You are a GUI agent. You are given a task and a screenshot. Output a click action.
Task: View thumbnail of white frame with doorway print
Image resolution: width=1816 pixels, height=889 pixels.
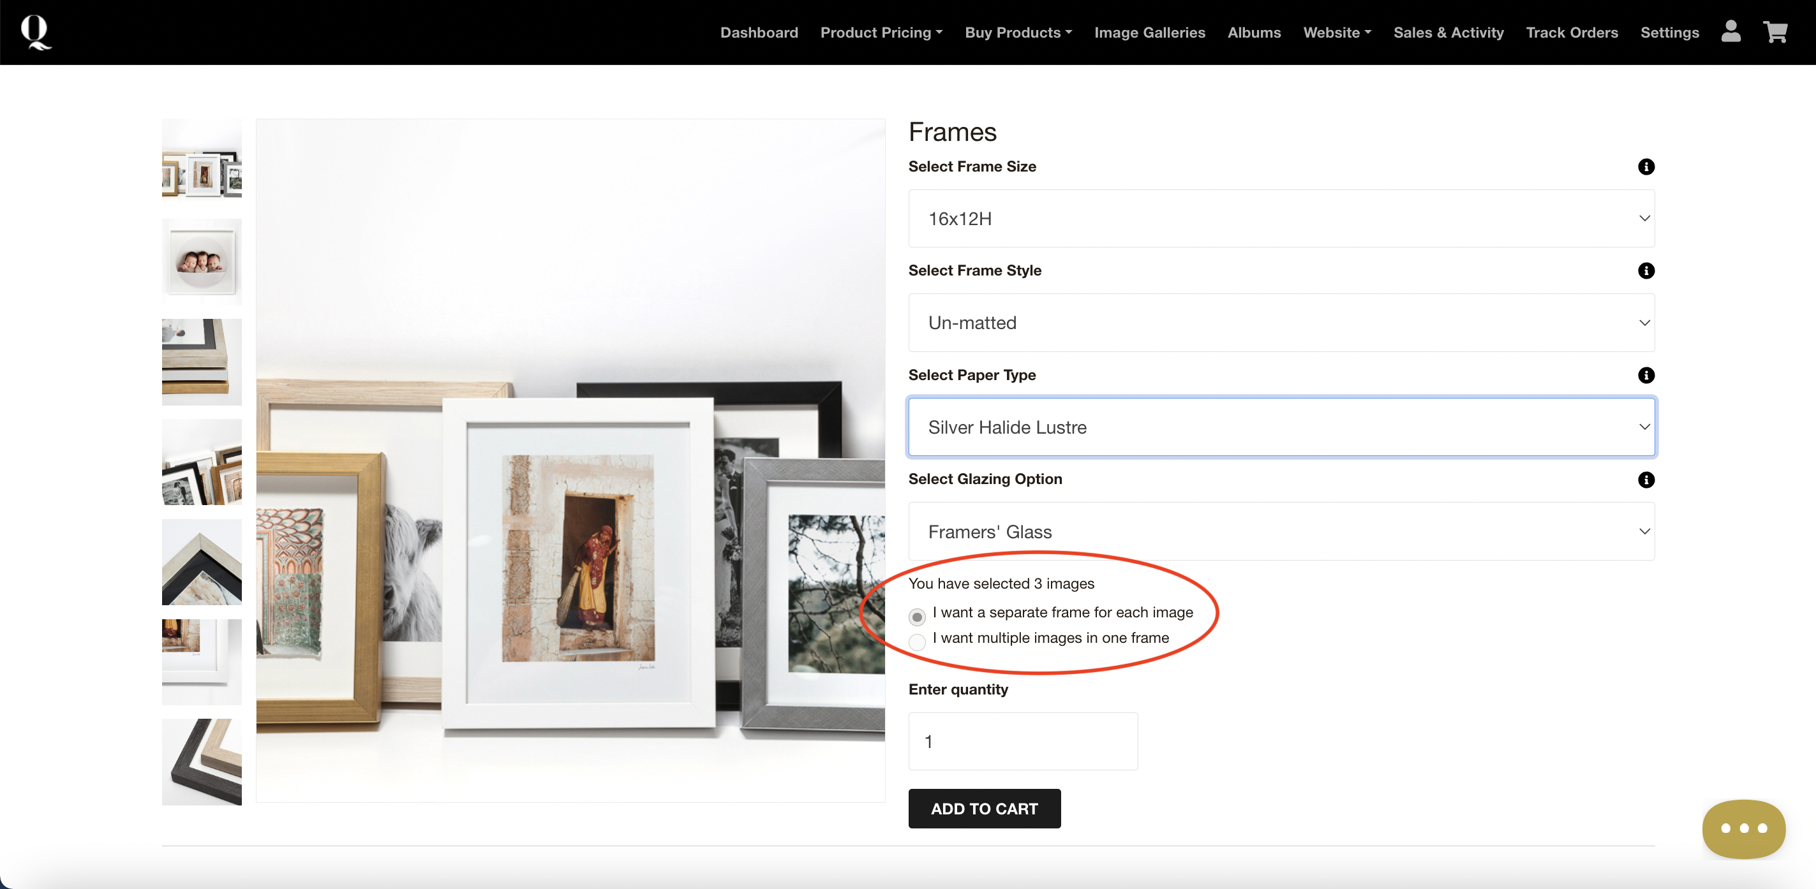click(202, 661)
